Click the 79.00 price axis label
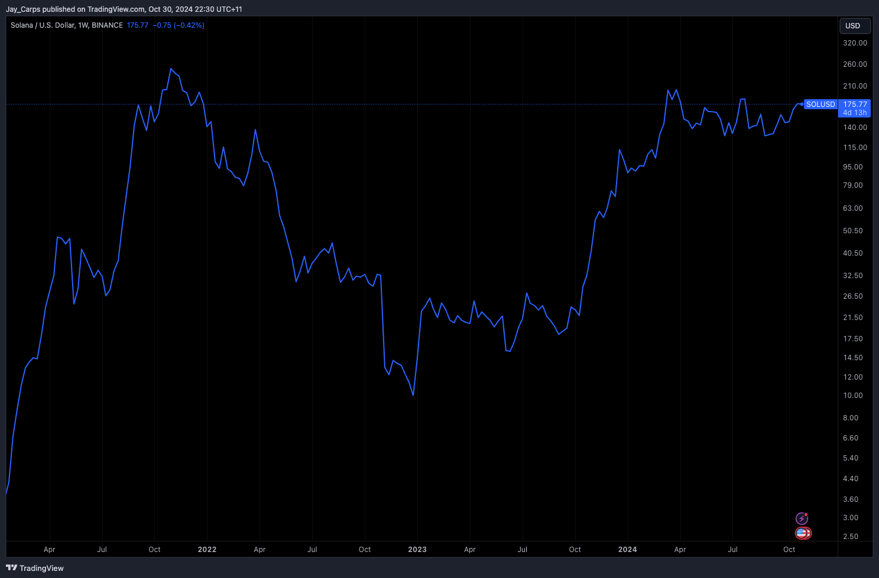The width and height of the screenshot is (879, 578). point(853,185)
